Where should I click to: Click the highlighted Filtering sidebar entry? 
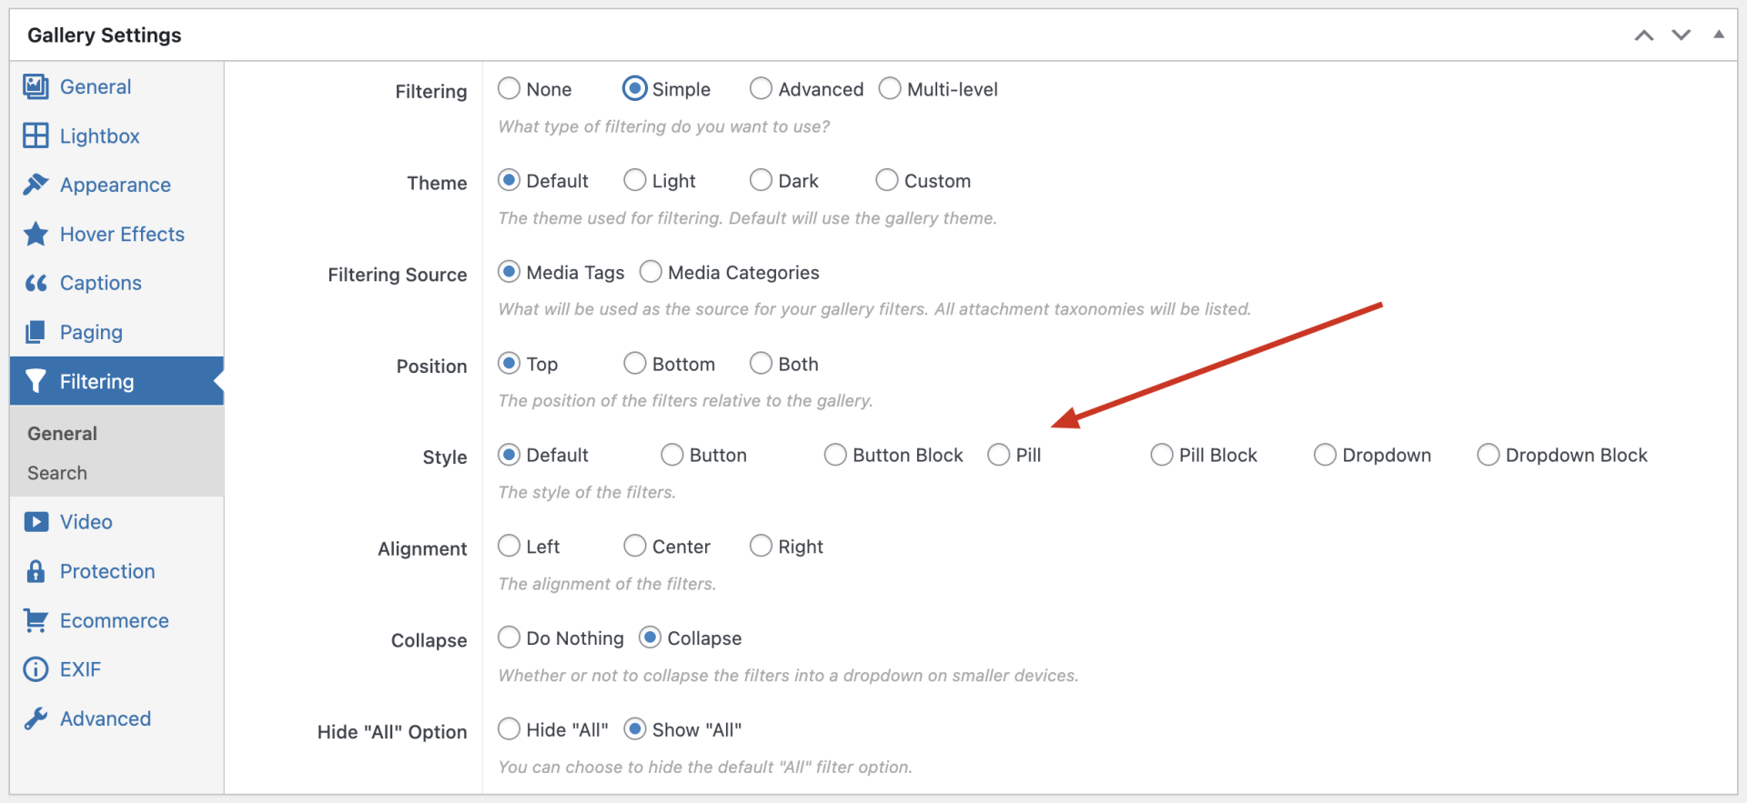[x=96, y=381]
